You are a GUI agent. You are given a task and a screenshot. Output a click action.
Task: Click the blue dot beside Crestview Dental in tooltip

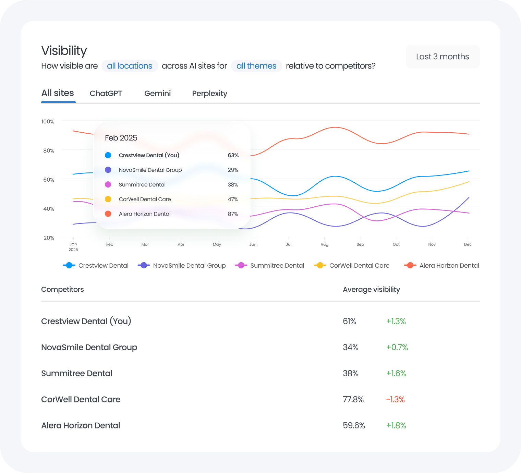108,155
